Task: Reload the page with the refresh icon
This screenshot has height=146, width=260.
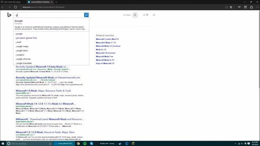Action: (x=15, y=7)
